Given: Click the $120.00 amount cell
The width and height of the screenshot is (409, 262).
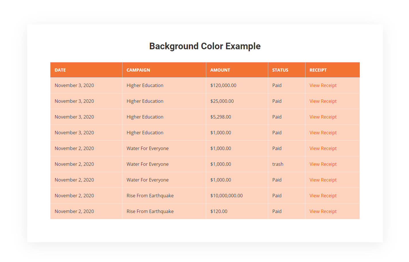Looking at the screenshot, I should point(219,211).
